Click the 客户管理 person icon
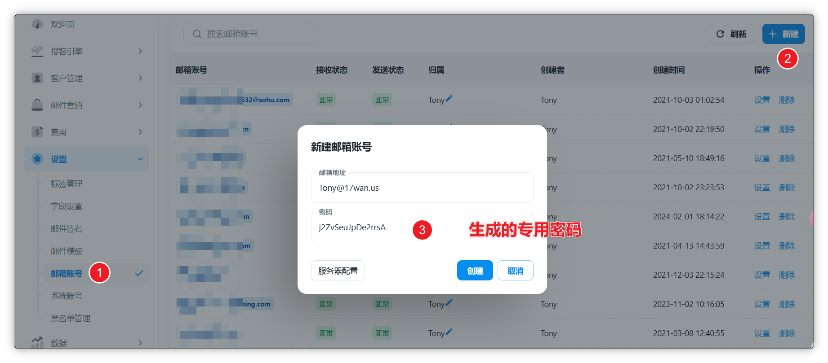This screenshot has width=828, height=363. click(x=37, y=78)
